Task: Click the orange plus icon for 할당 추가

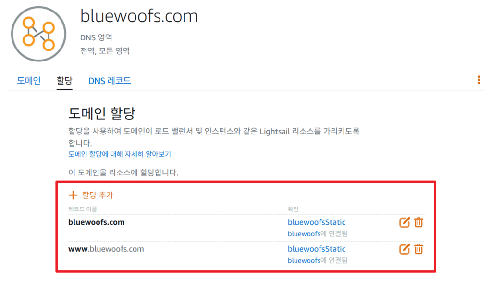Action: pyautogui.click(x=73, y=195)
